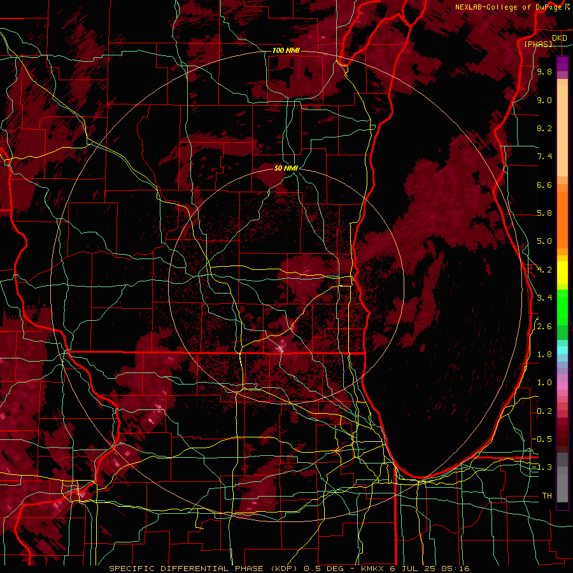Click the 5.8 scale value

(544, 213)
